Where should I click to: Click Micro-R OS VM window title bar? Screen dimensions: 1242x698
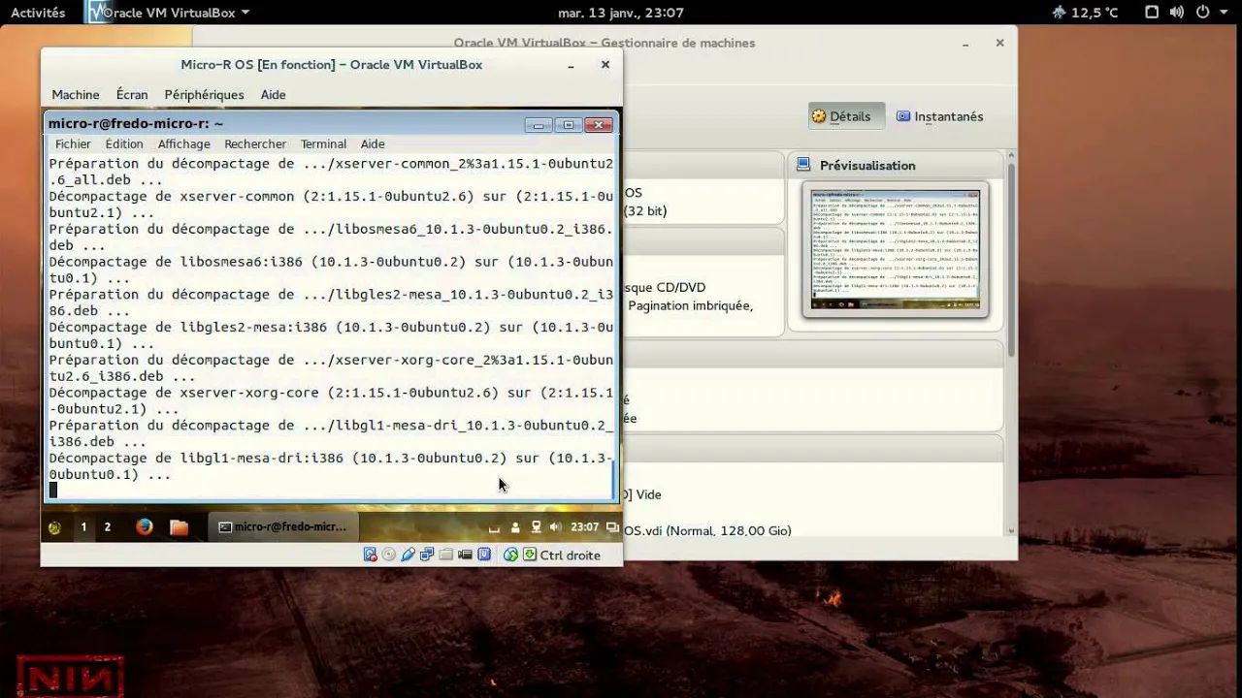click(331, 65)
